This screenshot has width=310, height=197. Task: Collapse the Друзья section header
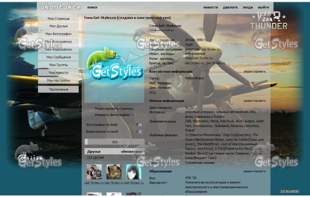pos(94,151)
